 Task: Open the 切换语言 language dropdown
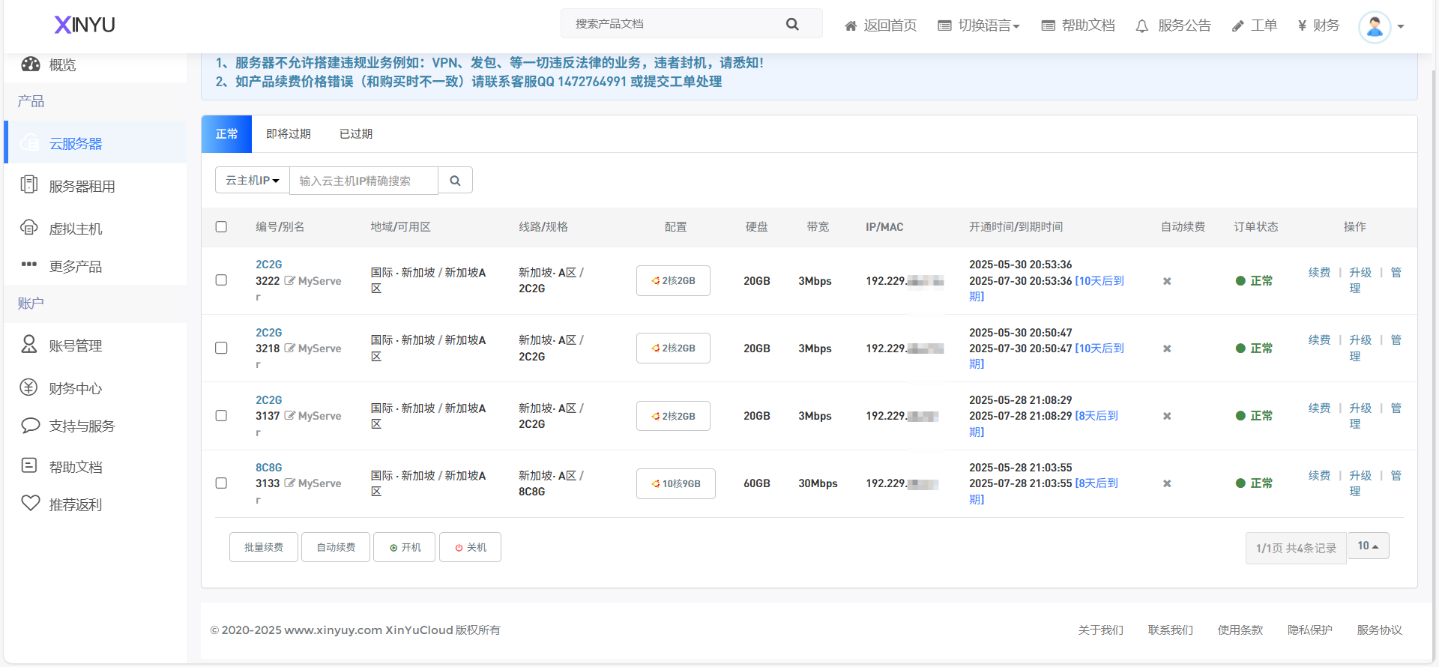pos(979,25)
